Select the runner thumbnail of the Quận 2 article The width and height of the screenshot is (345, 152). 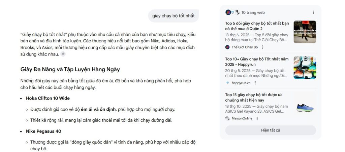pos(305,32)
